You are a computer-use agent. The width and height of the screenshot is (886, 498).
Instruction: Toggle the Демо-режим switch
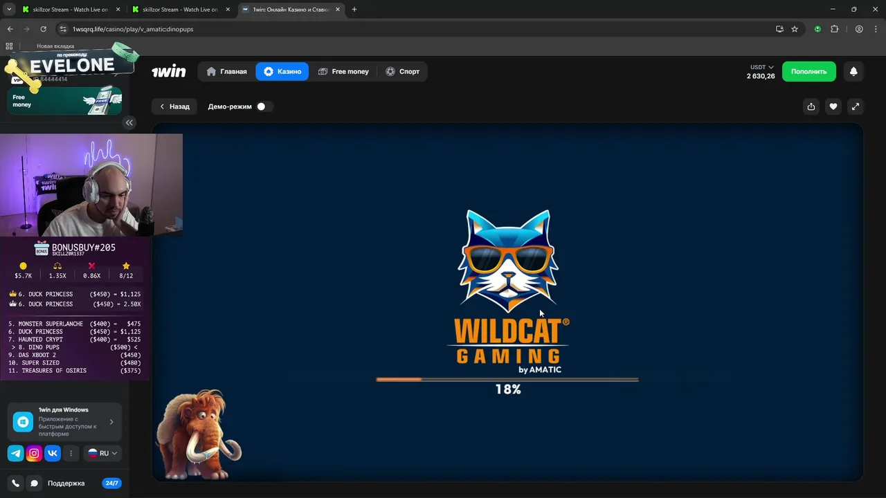click(x=264, y=107)
